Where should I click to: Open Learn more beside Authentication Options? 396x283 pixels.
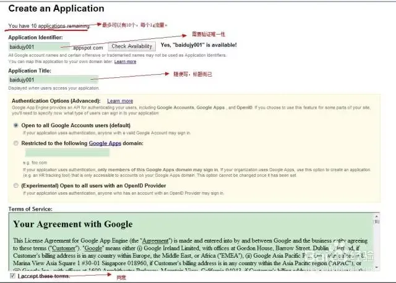pyautogui.click(x=119, y=101)
